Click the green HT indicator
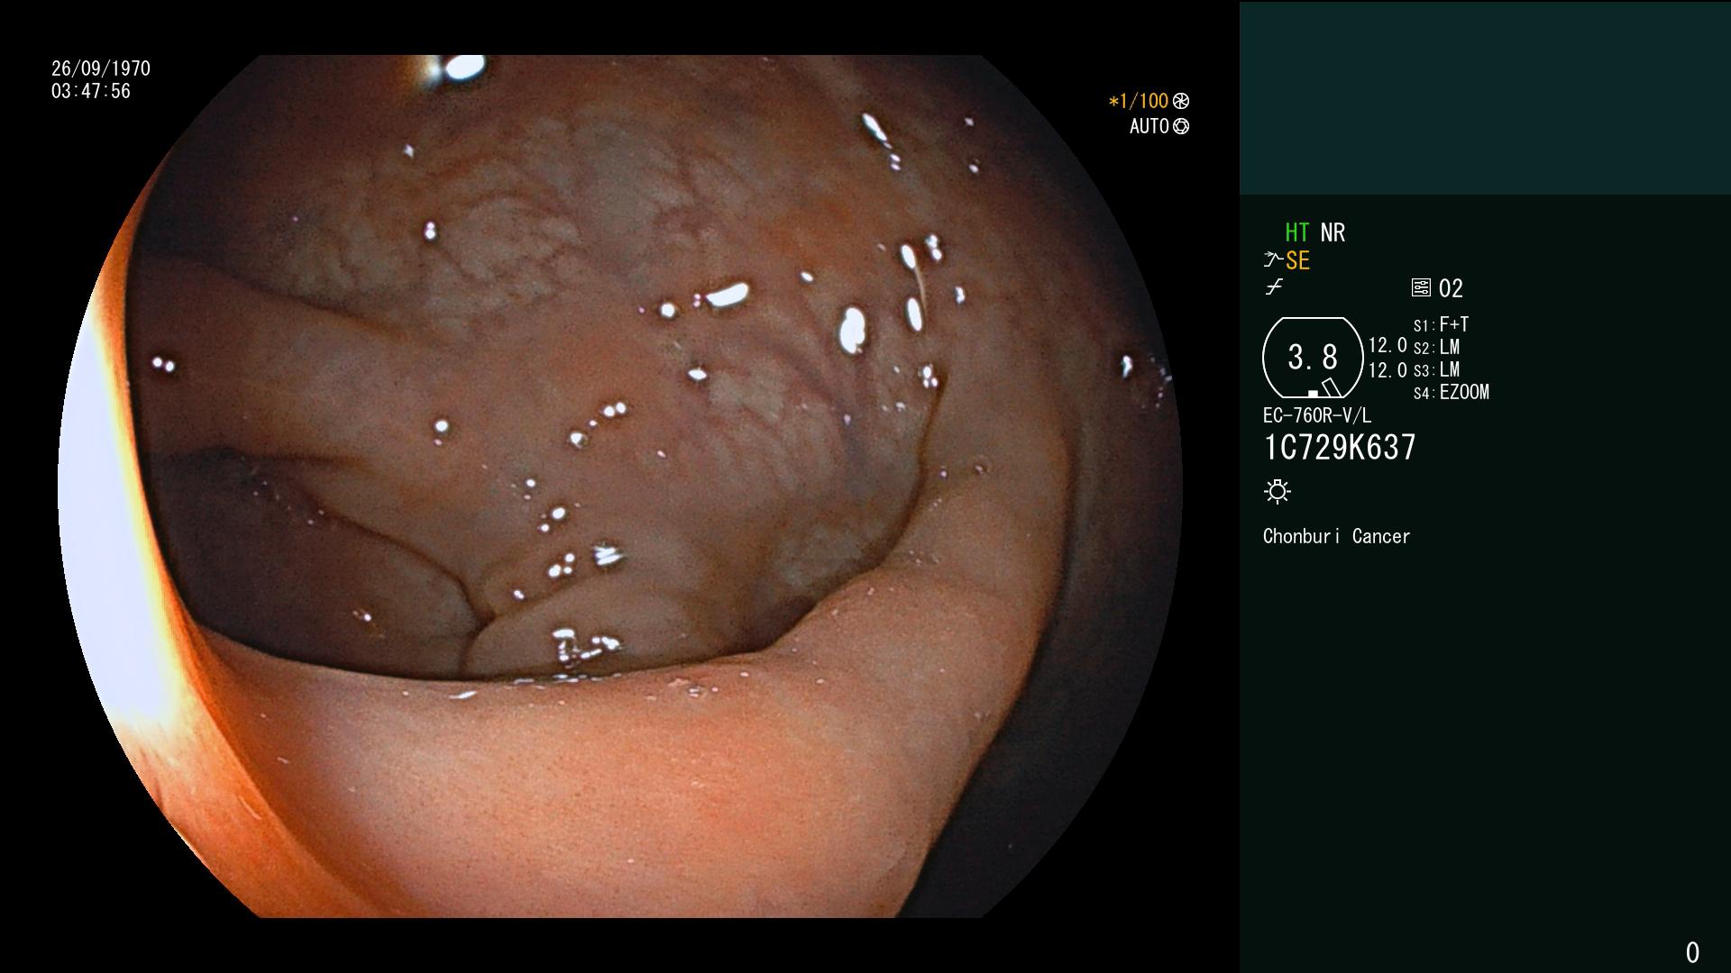 pos(1297,232)
